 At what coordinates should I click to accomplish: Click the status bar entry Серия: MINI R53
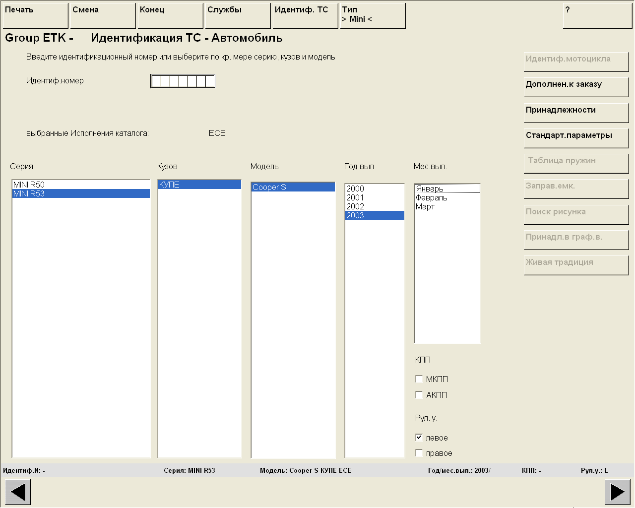[x=190, y=470]
